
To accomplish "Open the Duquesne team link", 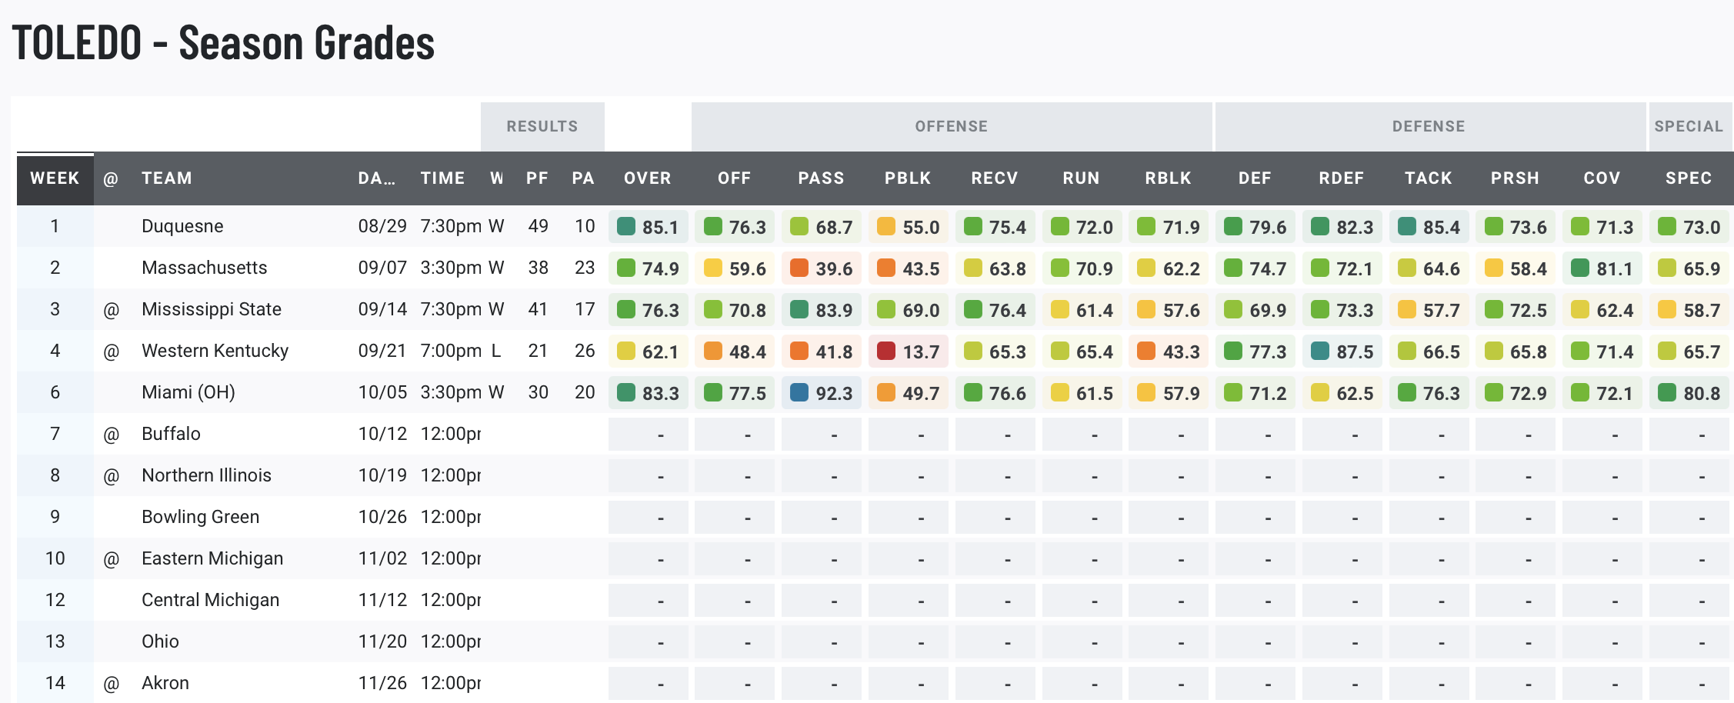I will [x=182, y=226].
